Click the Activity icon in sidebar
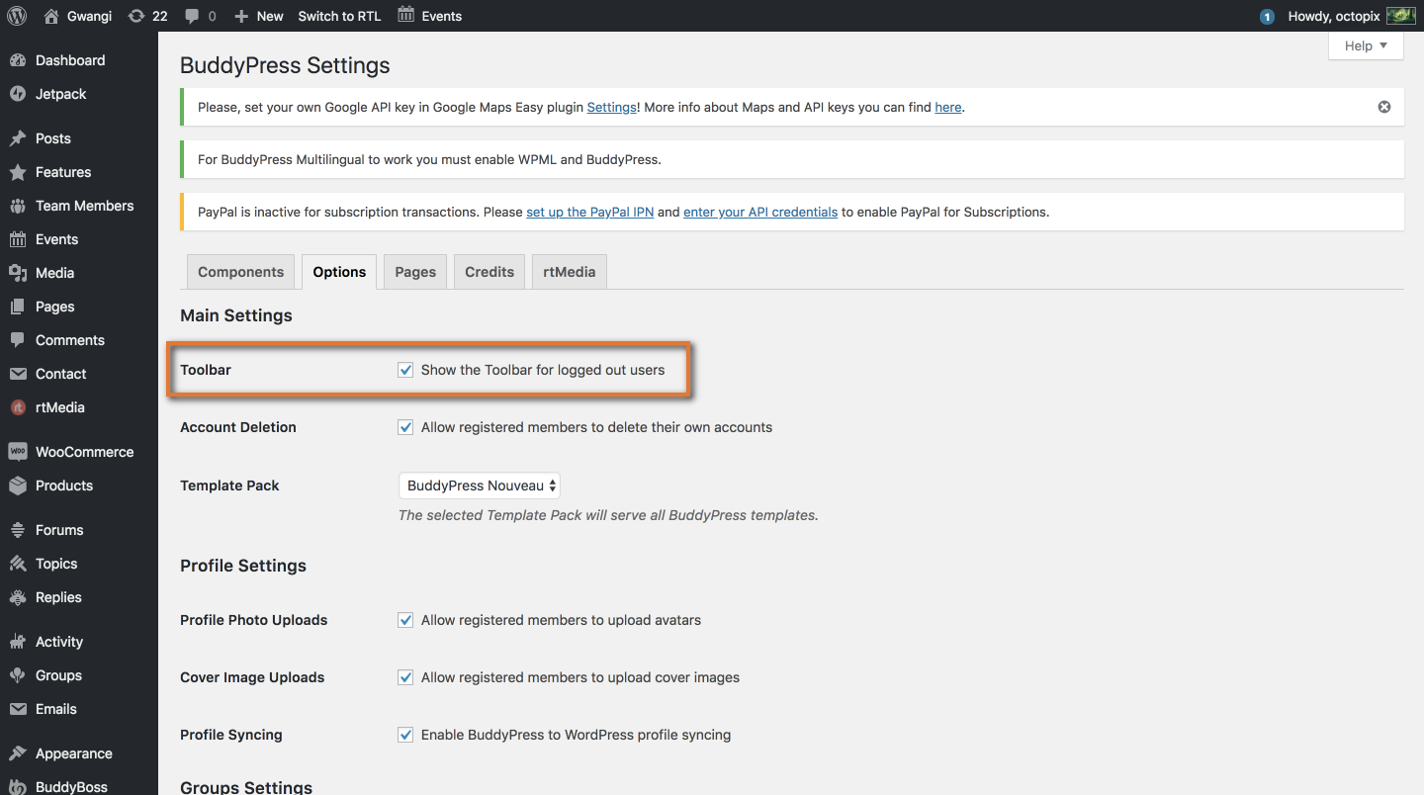The height and width of the screenshot is (795, 1424). pyautogui.click(x=18, y=642)
